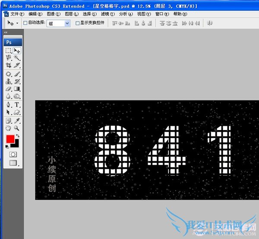Click Distribute Vertical Centers button
Image resolution: width=259 pixels, height=239 pixels.
pyautogui.click(x=169, y=23)
